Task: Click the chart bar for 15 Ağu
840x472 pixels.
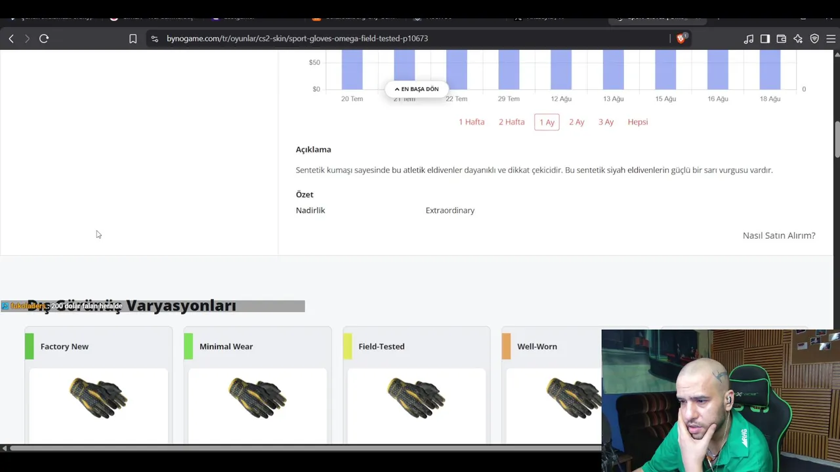Action: click(x=665, y=69)
